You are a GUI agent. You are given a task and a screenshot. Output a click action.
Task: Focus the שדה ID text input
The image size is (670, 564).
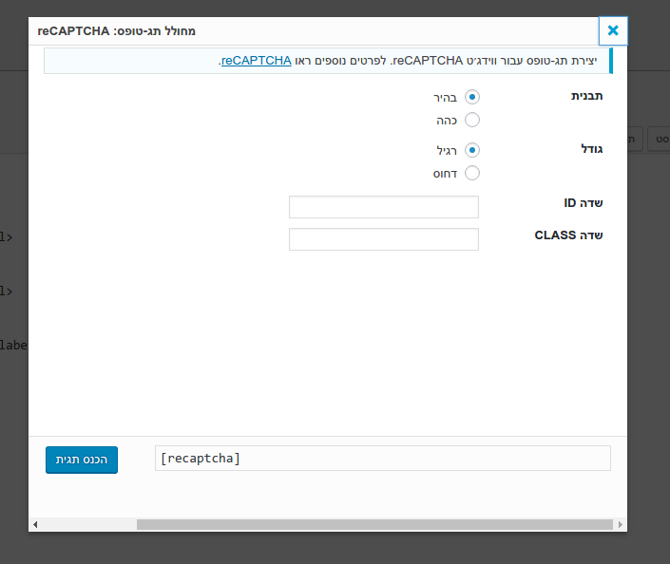[383, 207]
